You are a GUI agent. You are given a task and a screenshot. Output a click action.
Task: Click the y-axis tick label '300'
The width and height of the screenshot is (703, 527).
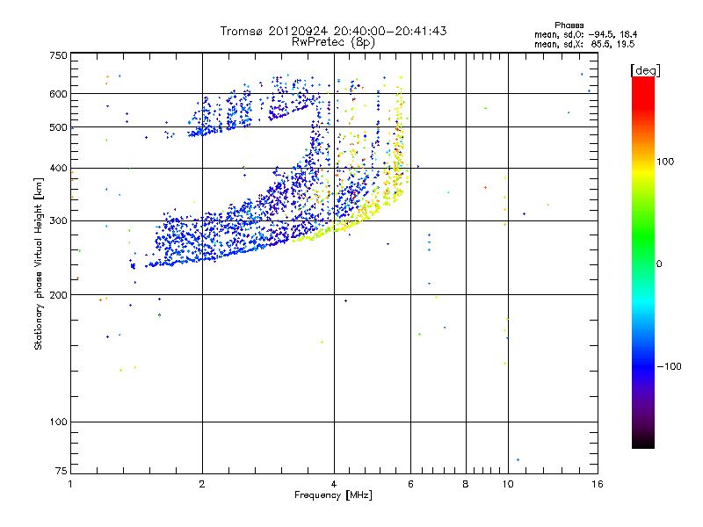(58, 221)
